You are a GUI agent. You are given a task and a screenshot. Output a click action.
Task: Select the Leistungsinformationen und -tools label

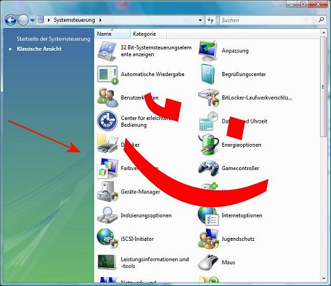[155, 263]
